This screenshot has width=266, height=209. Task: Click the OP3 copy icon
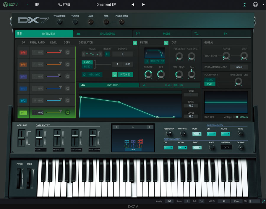click(x=67, y=88)
